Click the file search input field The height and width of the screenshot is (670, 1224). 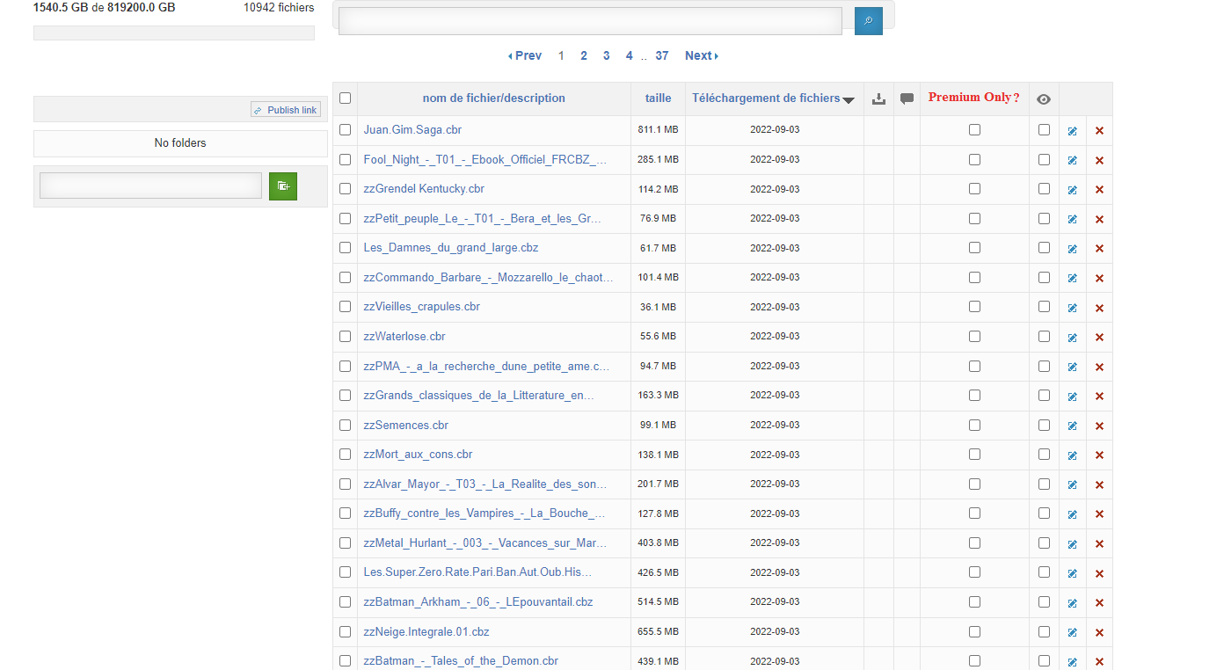(x=590, y=21)
